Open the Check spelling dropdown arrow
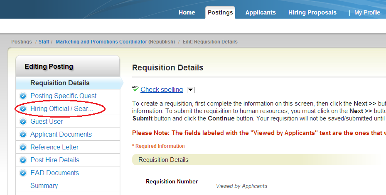The height and width of the screenshot is (195, 386). pos(190,90)
